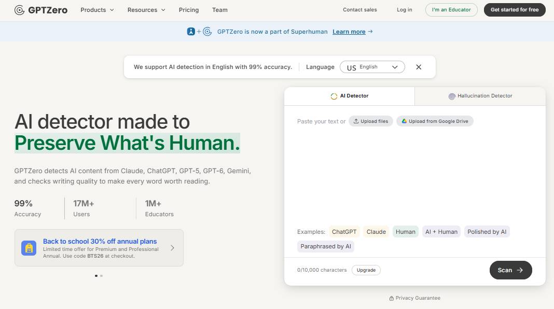Load the Polished by AI example
The width and height of the screenshot is (554, 309).
[x=487, y=232]
